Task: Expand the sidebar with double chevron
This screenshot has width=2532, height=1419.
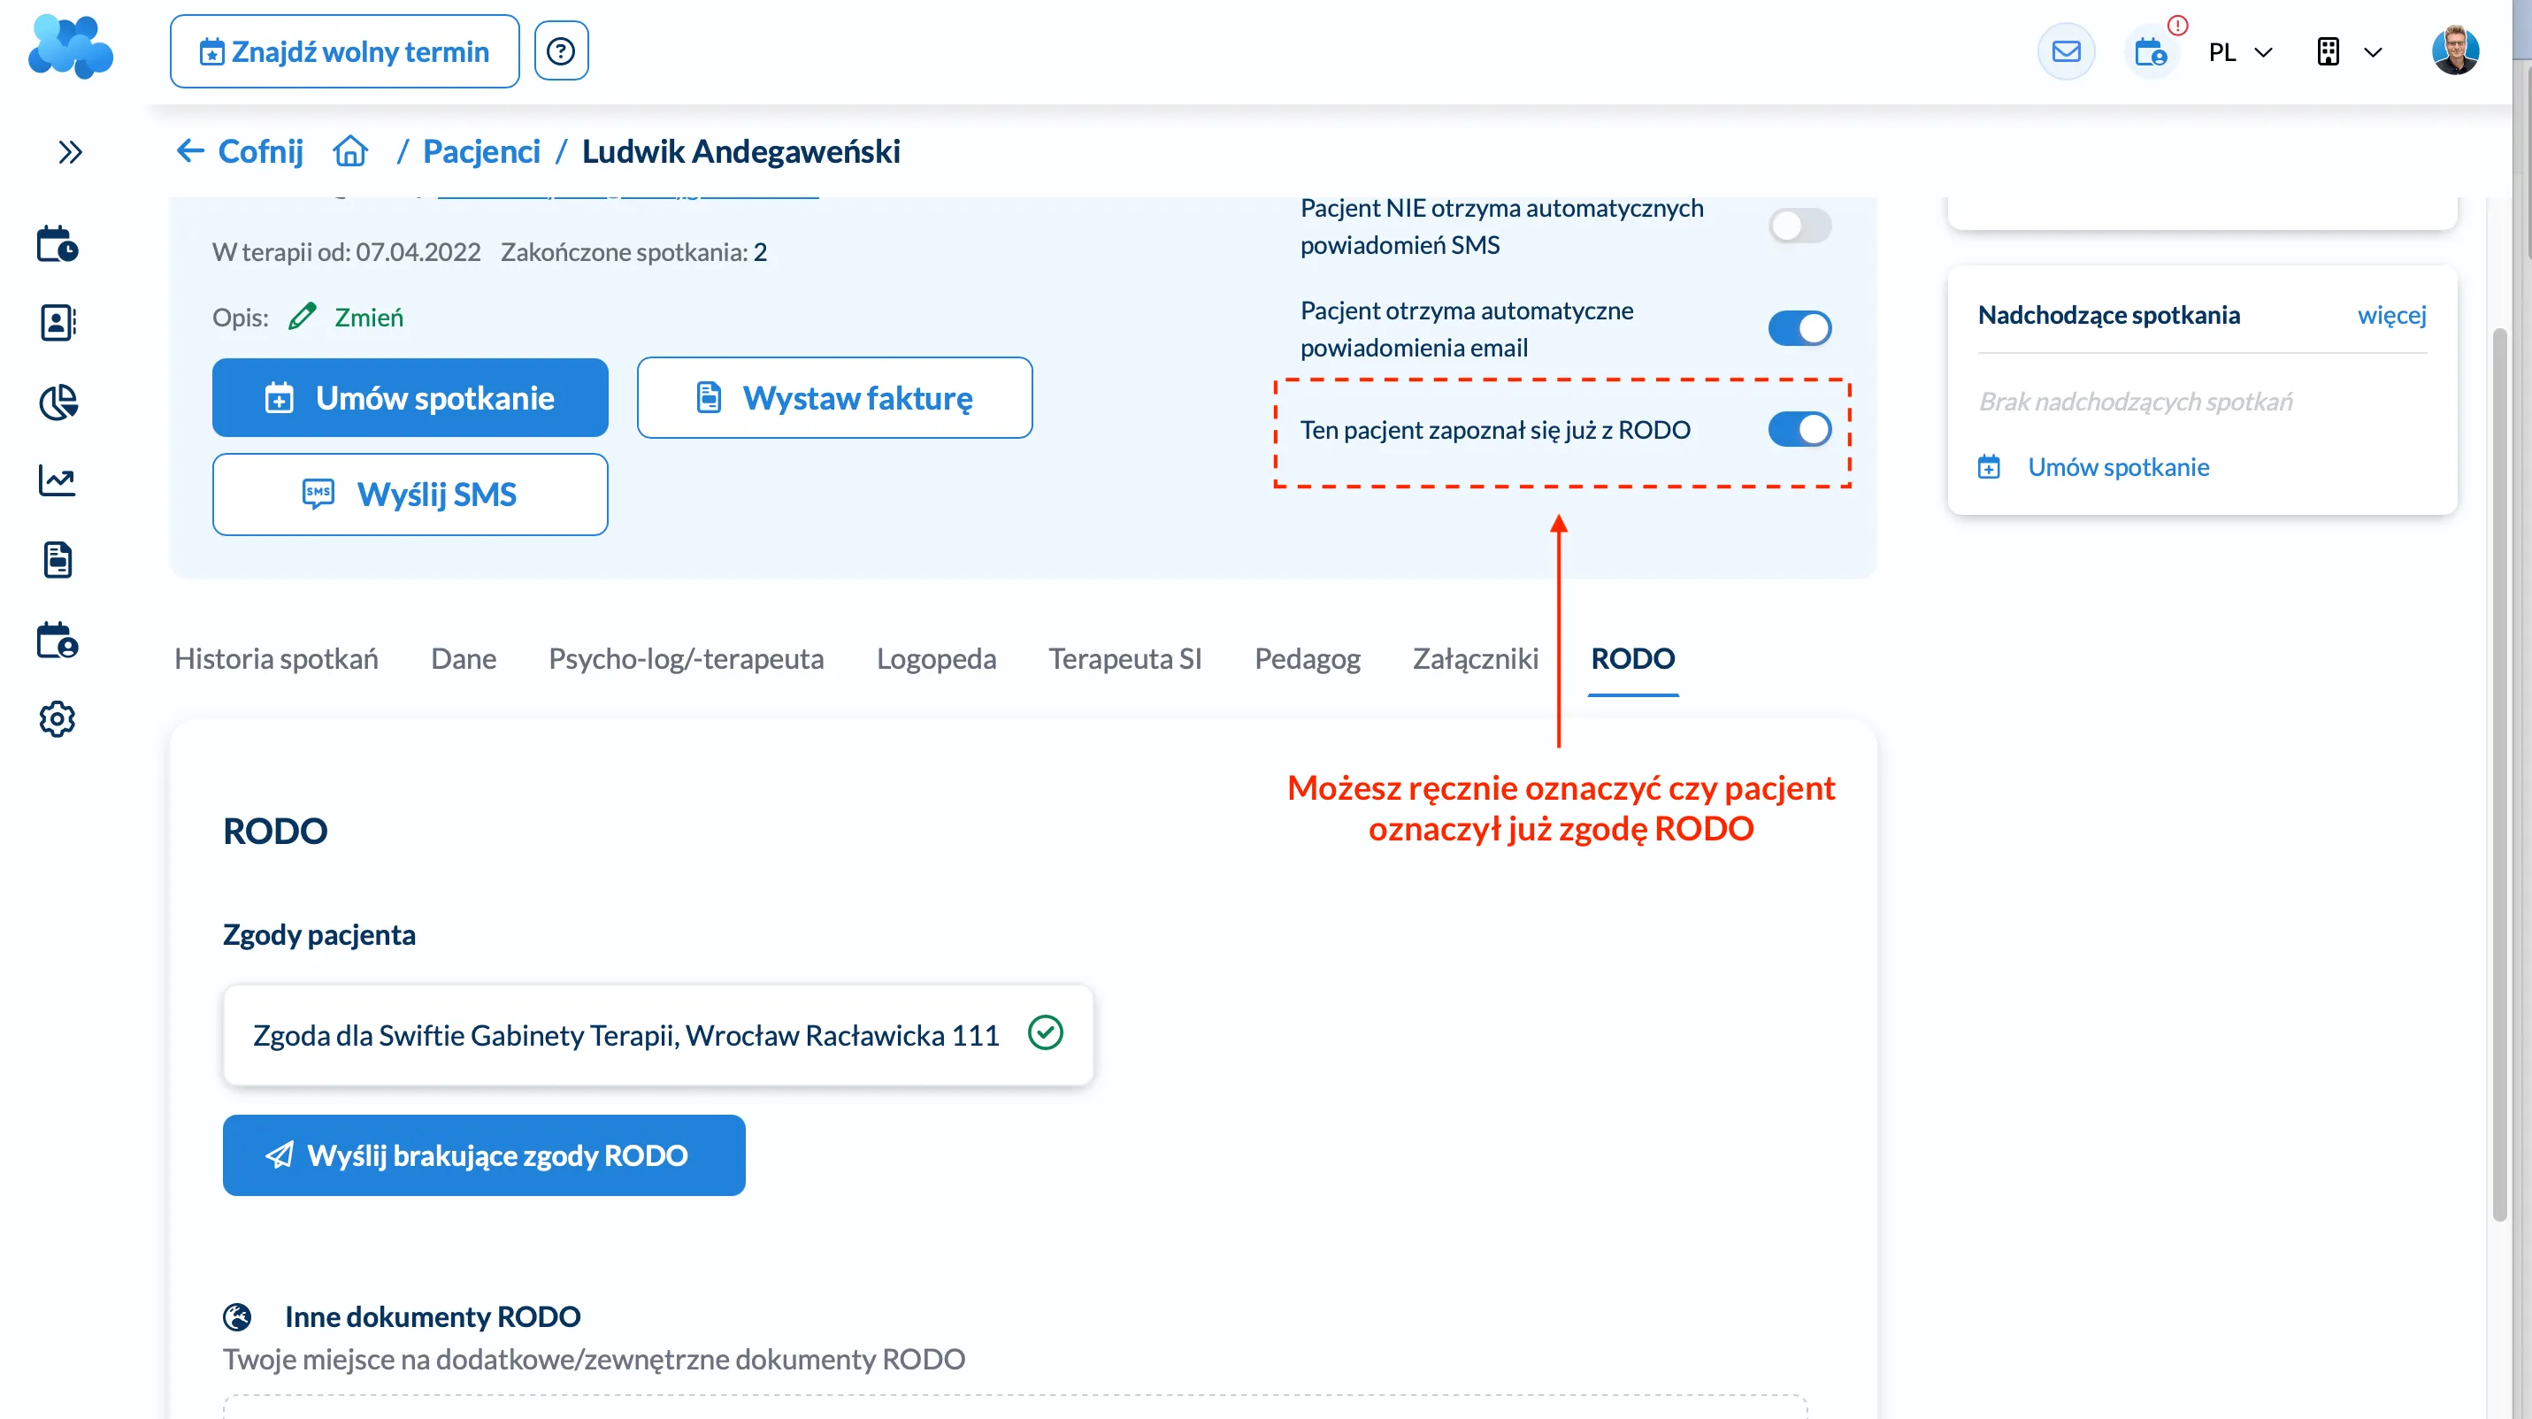Action: (70, 152)
